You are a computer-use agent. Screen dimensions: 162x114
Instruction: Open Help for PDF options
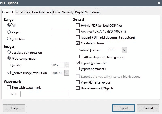click(14, 108)
